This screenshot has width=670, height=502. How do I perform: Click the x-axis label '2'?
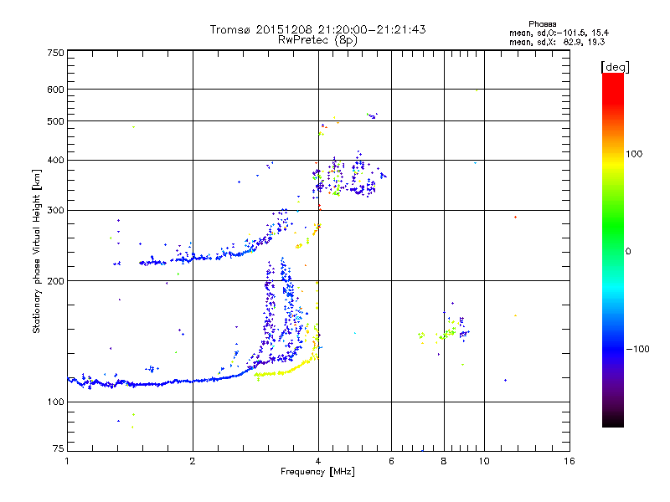[193, 461]
